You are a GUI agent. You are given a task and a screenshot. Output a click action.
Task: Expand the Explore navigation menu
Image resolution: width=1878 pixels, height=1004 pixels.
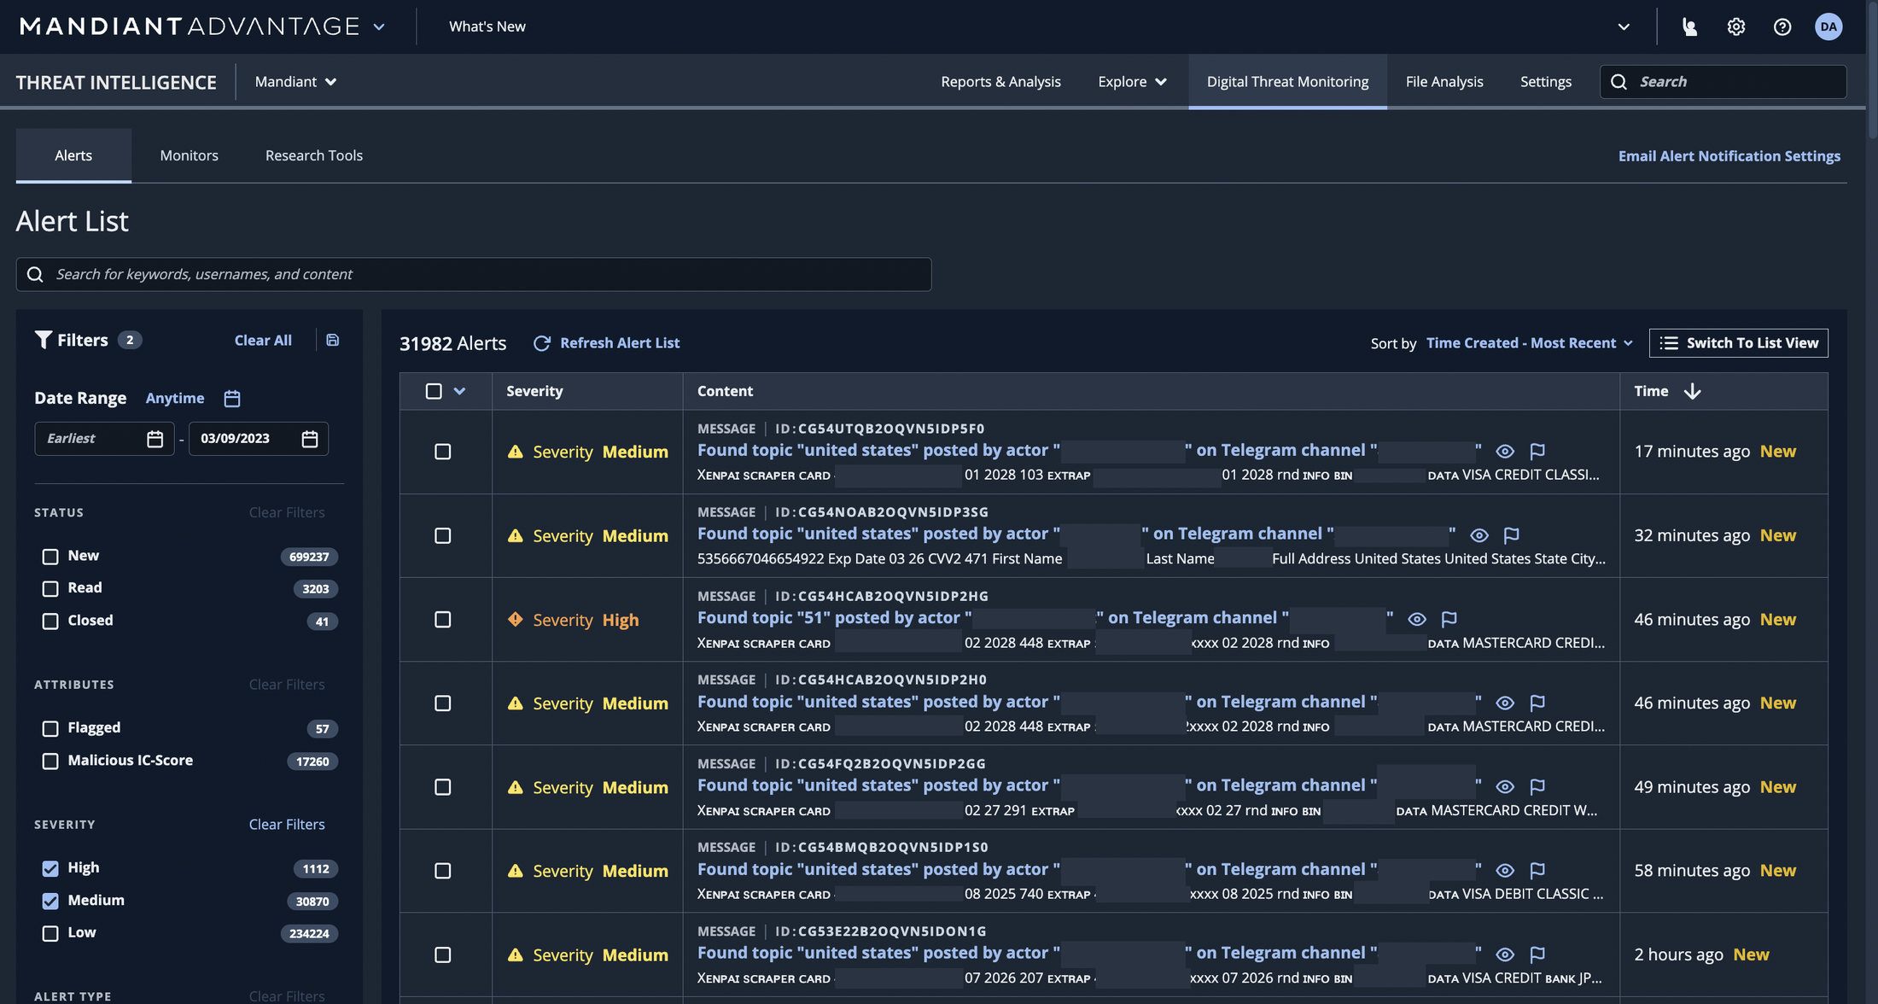[1131, 81]
